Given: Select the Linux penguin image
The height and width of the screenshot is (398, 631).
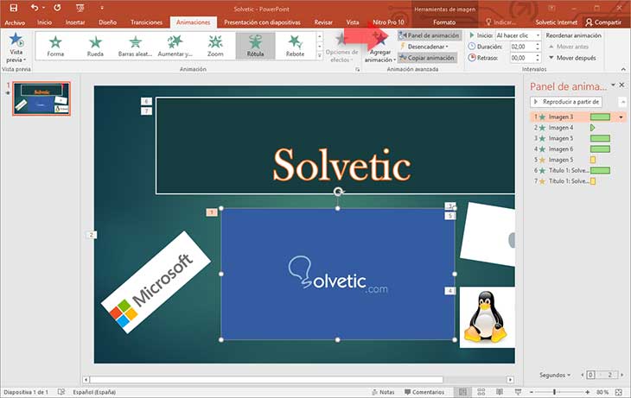Looking at the screenshot, I should click(488, 317).
